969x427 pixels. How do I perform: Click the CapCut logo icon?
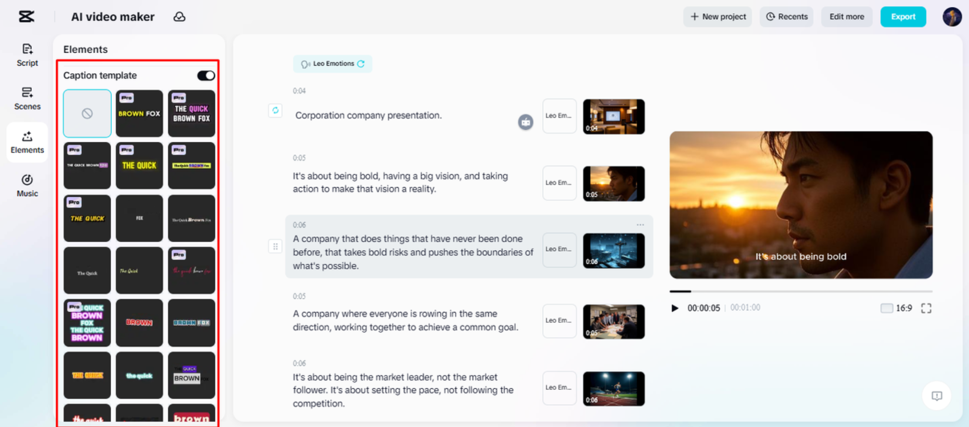(x=27, y=17)
